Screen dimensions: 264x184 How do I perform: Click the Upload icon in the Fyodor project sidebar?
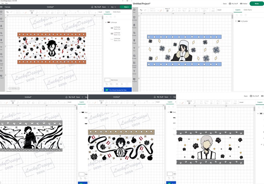point(134,71)
